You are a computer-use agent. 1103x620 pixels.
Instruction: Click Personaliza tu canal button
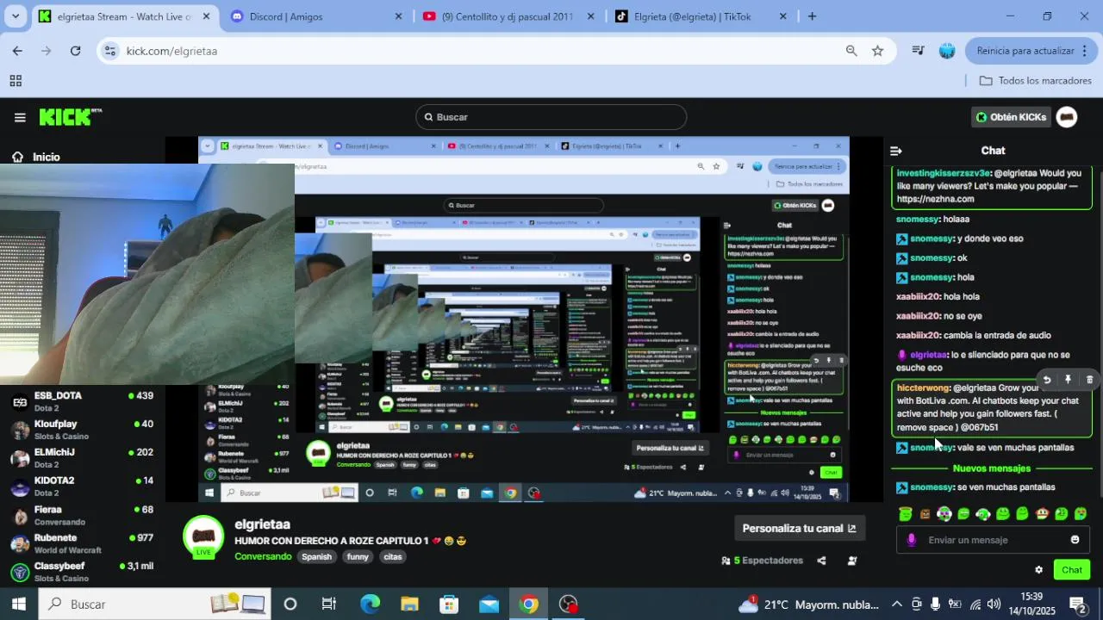pyautogui.click(x=799, y=529)
